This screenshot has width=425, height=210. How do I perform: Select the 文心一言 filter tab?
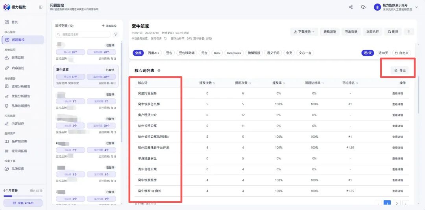305,53
